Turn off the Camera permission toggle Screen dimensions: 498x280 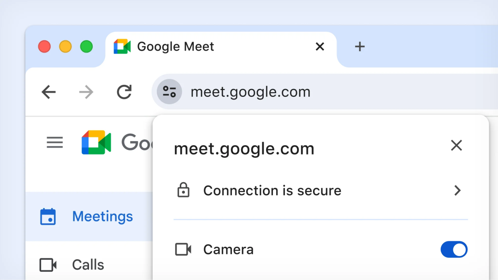point(454,250)
